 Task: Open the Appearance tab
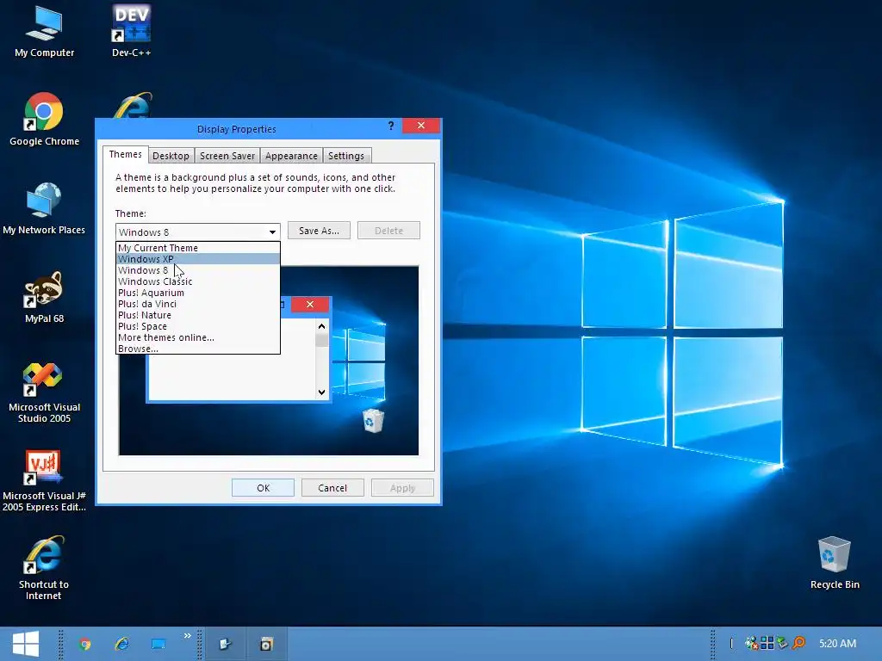(291, 157)
